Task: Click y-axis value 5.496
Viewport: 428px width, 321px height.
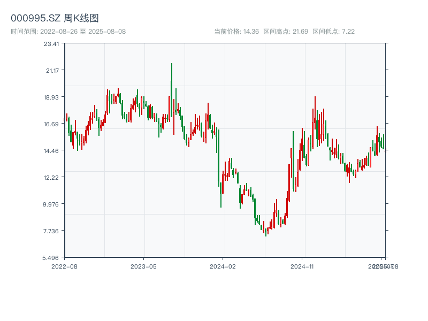Action: pyautogui.click(x=50, y=258)
